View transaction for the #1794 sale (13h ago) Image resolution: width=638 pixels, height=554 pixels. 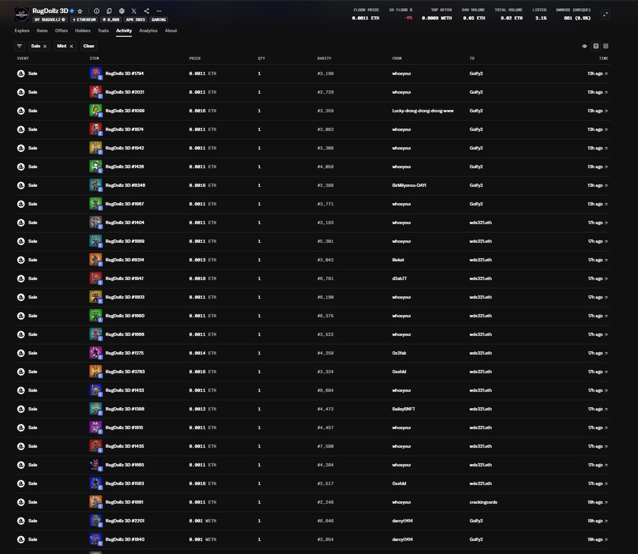pyautogui.click(x=598, y=73)
